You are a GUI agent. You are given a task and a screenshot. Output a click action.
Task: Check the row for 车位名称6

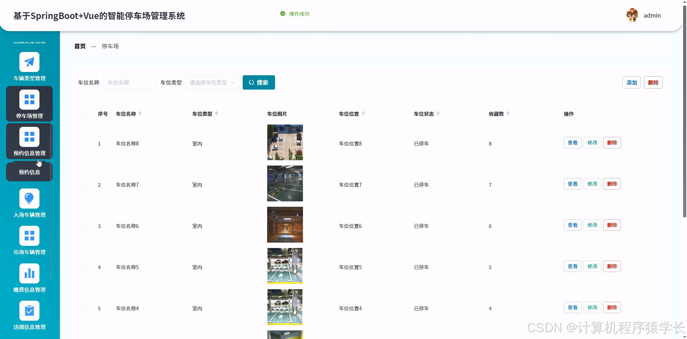pyautogui.click(x=82, y=226)
